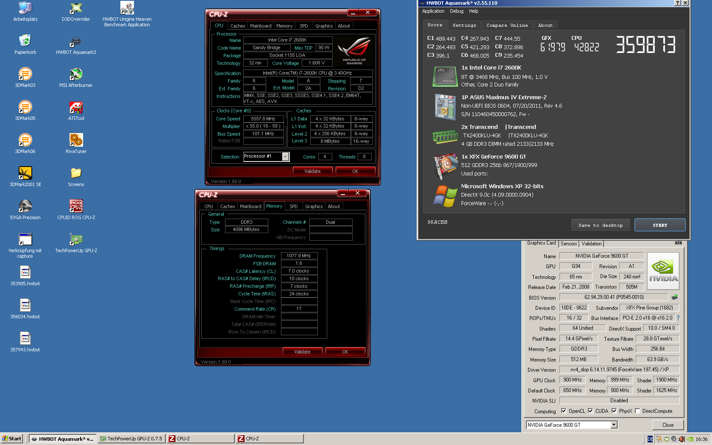Viewport: 712px width, 445px height.
Task: Select the 357943.hwbot file icon
Action: (25, 342)
